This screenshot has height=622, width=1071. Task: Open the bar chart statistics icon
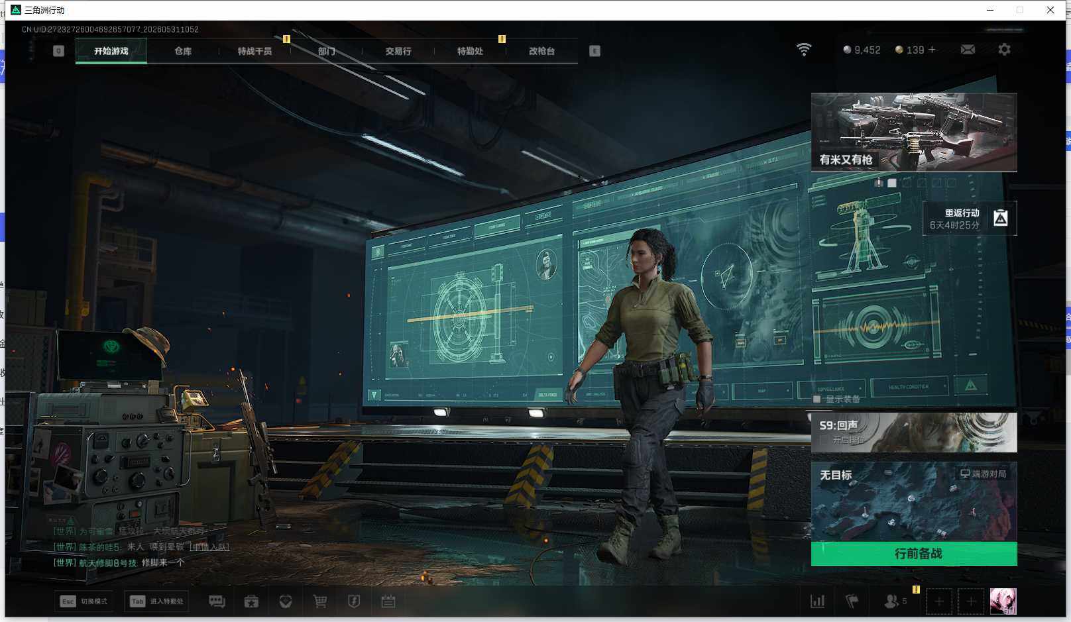[818, 601]
